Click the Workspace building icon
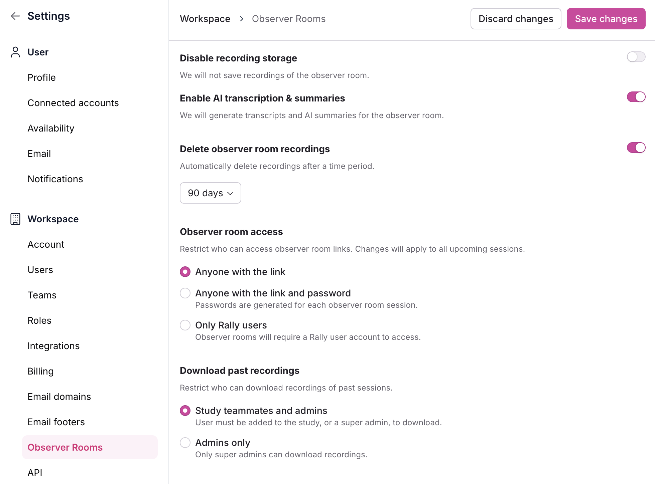Viewport: 655px width, 484px height. point(15,219)
